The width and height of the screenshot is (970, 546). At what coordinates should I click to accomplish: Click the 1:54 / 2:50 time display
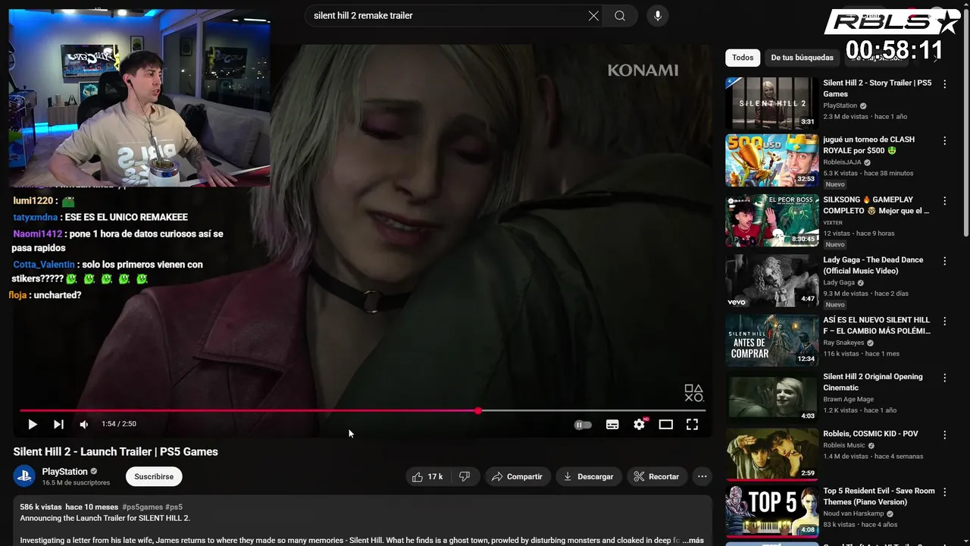coord(119,424)
